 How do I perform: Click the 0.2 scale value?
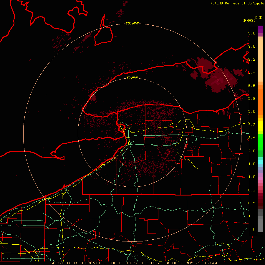coord(252,190)
